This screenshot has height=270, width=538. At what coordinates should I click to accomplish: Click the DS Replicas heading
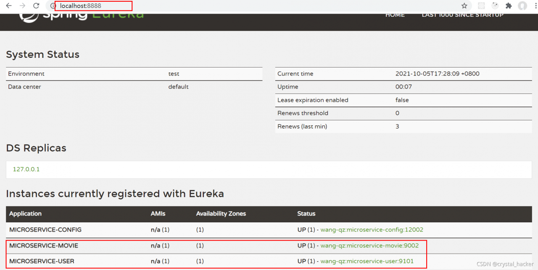(36, 148)
